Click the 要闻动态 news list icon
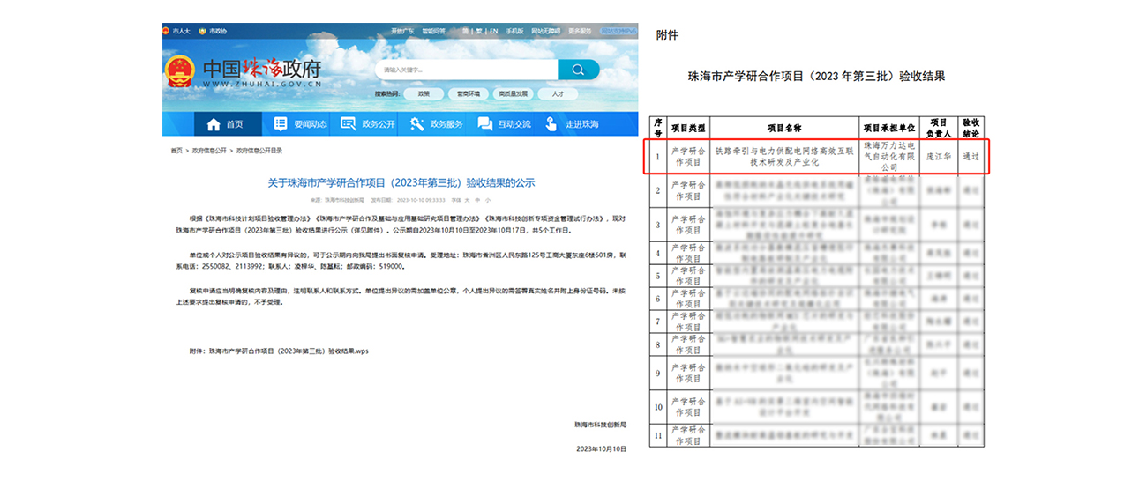1147x481 pixels. [x=281, y=124]
